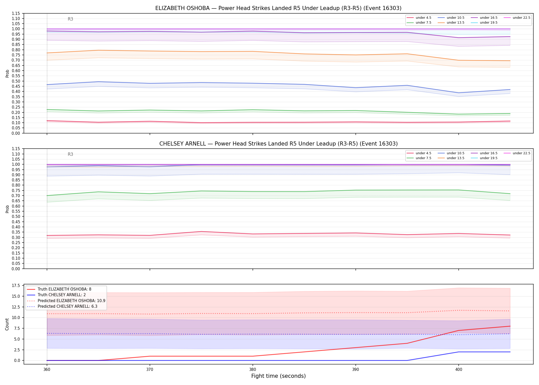Click the 0.50 tick on top chart axis
The width and height of the screenshot is (539, 385).
click(16, 81)
